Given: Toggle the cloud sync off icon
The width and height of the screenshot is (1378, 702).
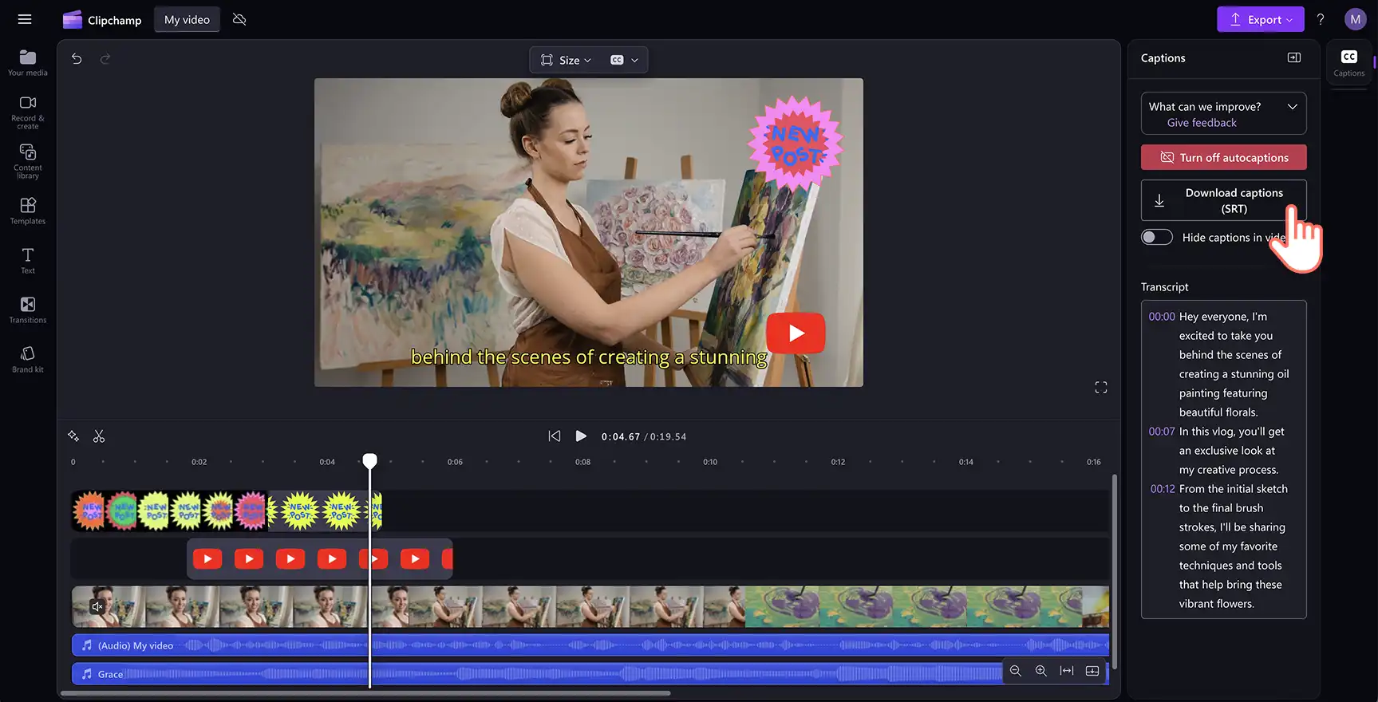Looking at the screenshot, I should point(239,19).
